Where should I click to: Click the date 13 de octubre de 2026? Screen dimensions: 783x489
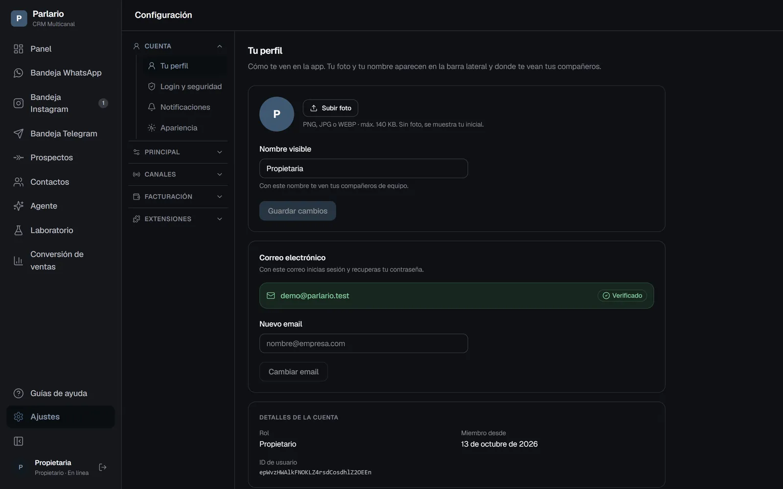coord(499,444)
